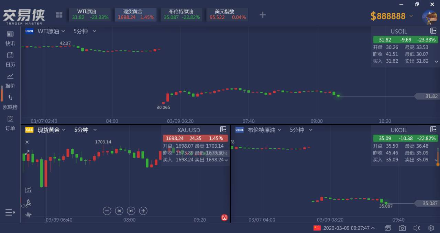The width and height of the screenshot is (440, 233).
Task: Expand the sidebar with the menu arrow icon
Action: click(10, 212)
